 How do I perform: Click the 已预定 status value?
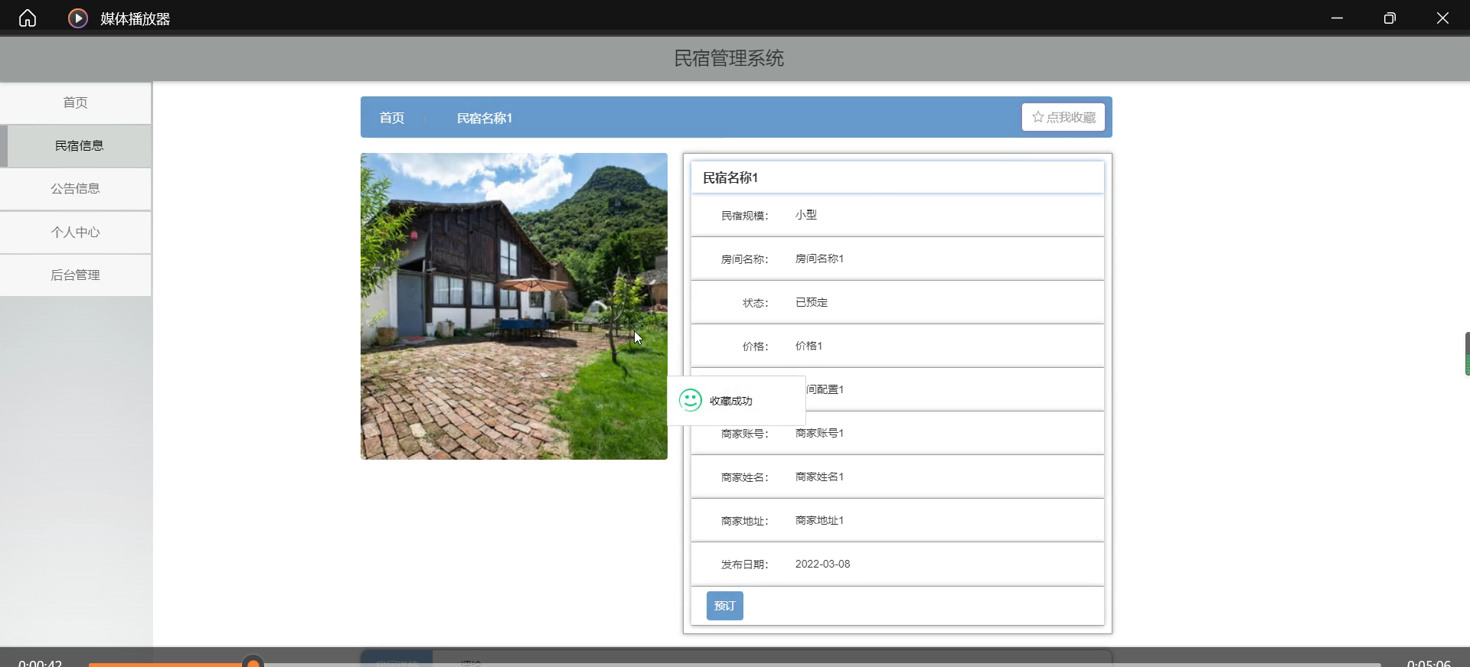(812, 302)
